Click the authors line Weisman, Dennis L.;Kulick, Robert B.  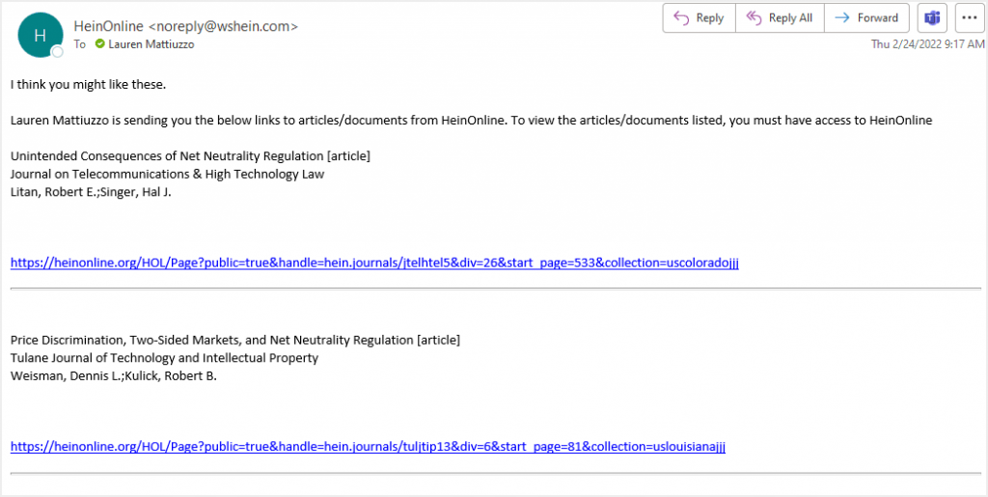coord(114,376)
